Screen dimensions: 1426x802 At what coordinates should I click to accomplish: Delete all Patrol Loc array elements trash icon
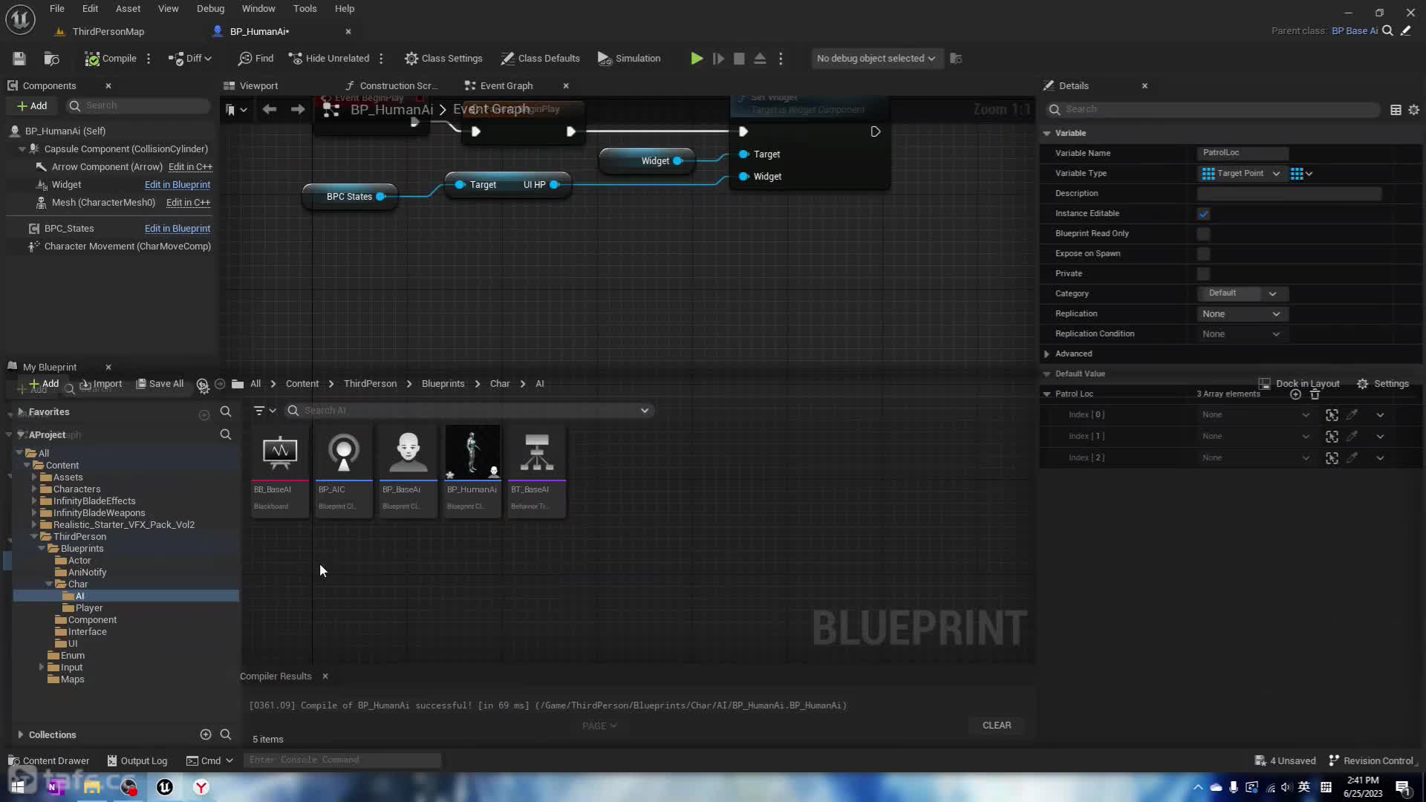1315,394
